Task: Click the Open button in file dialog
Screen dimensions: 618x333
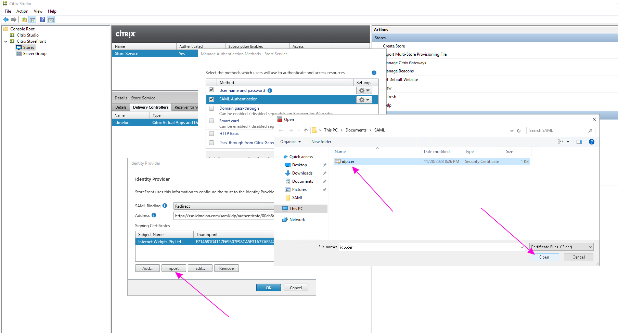Action: click(544, 257)
